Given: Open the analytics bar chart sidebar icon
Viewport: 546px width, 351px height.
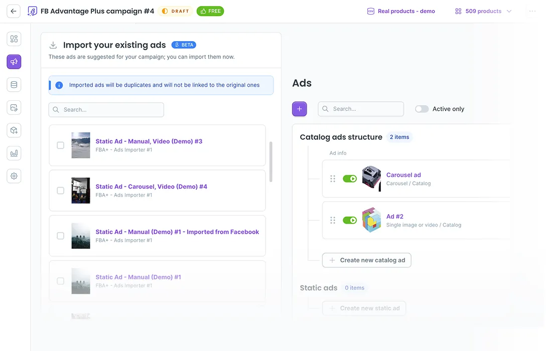Looking at the screenshot, I should [14, 153].
